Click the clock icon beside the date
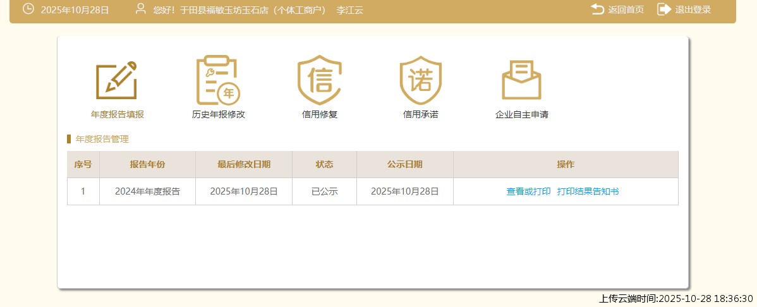Image resolution: width=757 pixels, height=307 pixels. coord(28,9)
